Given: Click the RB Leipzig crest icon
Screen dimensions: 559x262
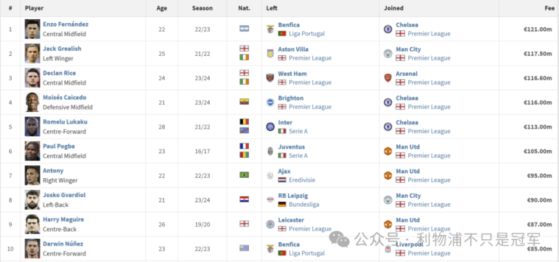Looking at the screenshot, I should [270, 200].
